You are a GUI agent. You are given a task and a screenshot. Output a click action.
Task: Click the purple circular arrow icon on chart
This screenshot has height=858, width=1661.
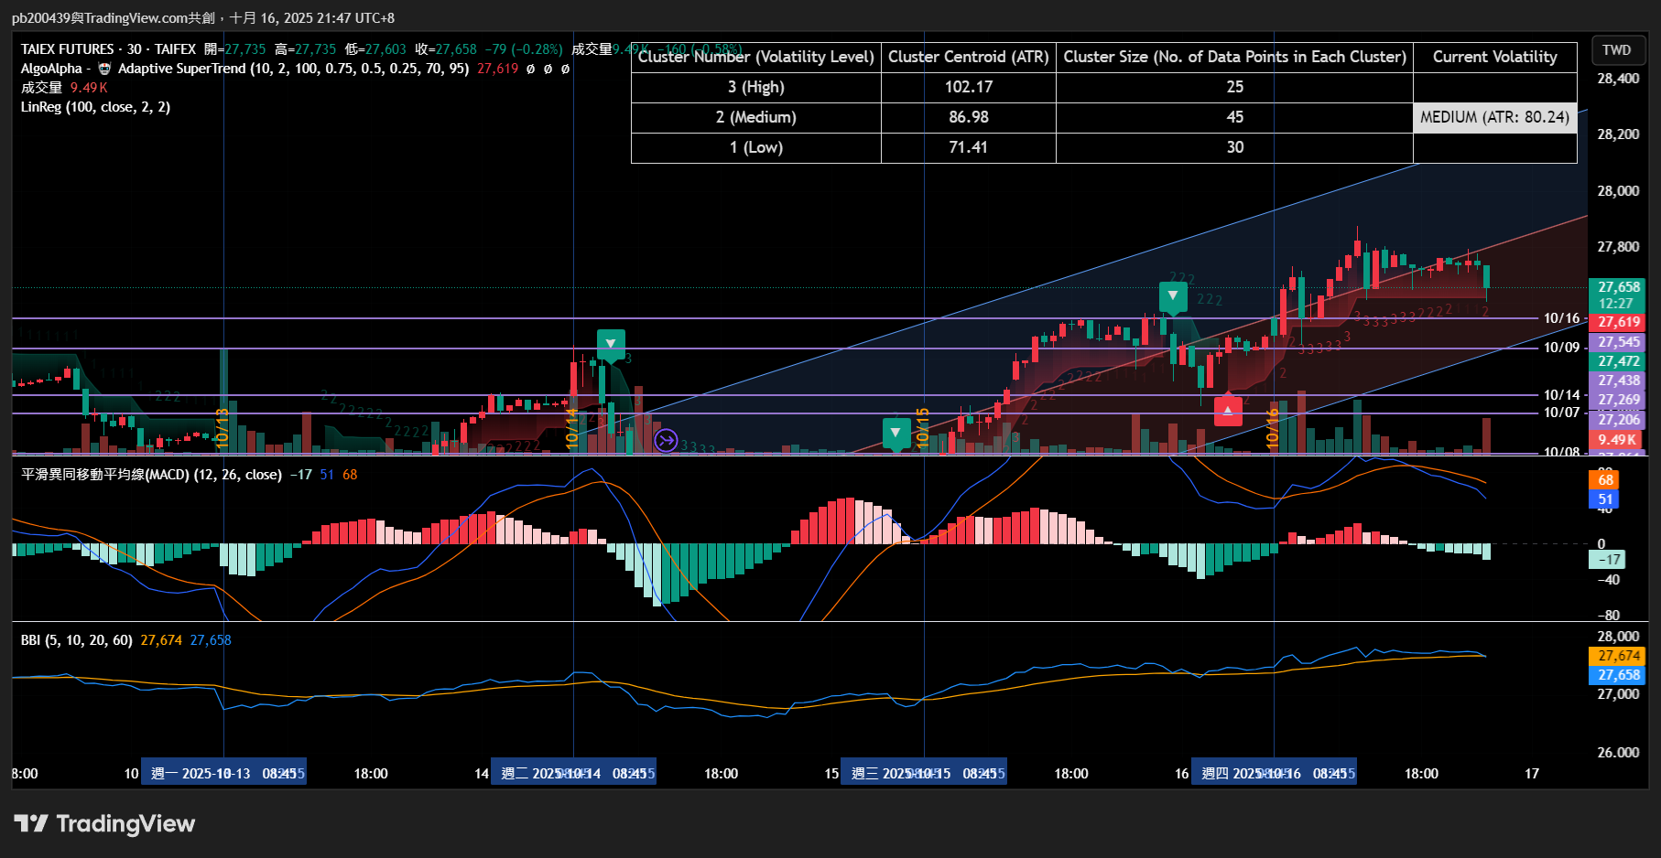pyautogui.click(x=666, y=441)
